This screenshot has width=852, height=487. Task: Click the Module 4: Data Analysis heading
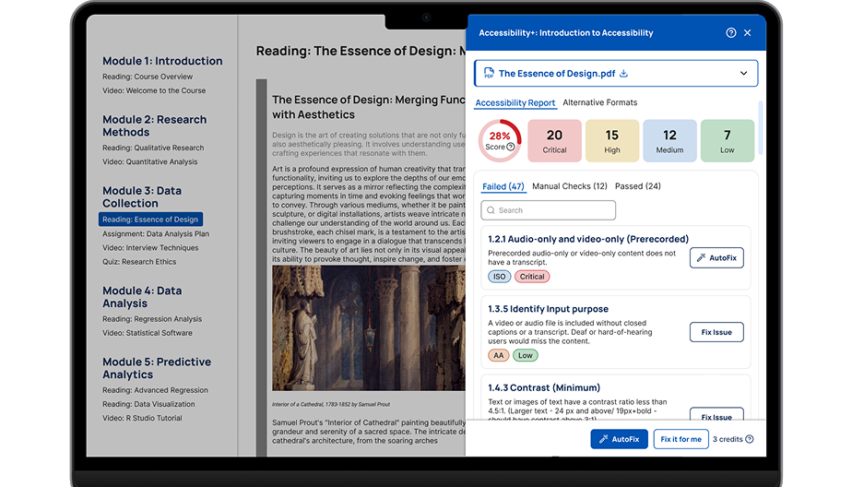pyautogui.click(x=142, y=297)
